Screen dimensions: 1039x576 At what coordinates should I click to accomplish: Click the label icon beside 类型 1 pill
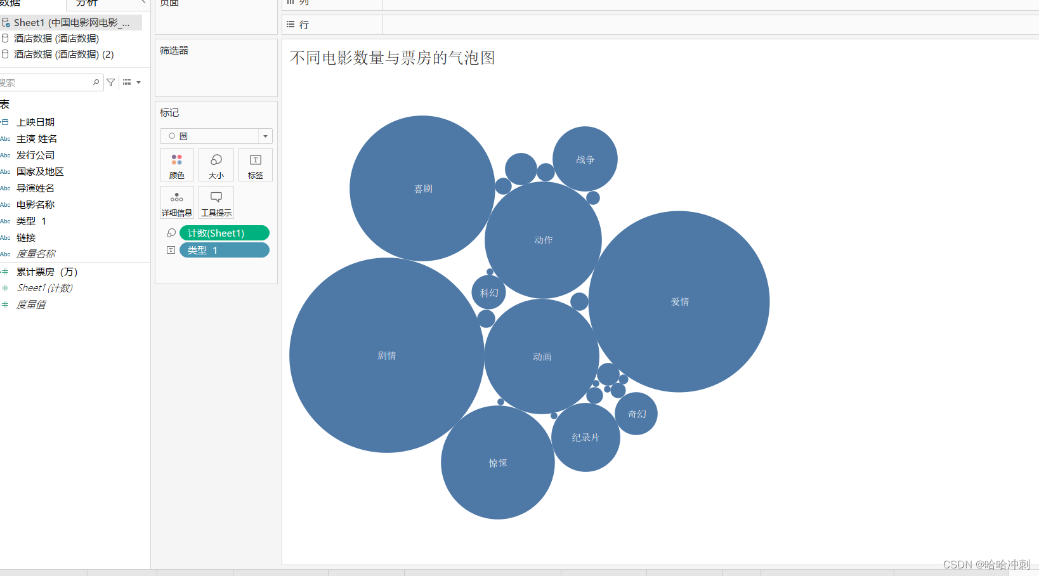coord(171,250)
